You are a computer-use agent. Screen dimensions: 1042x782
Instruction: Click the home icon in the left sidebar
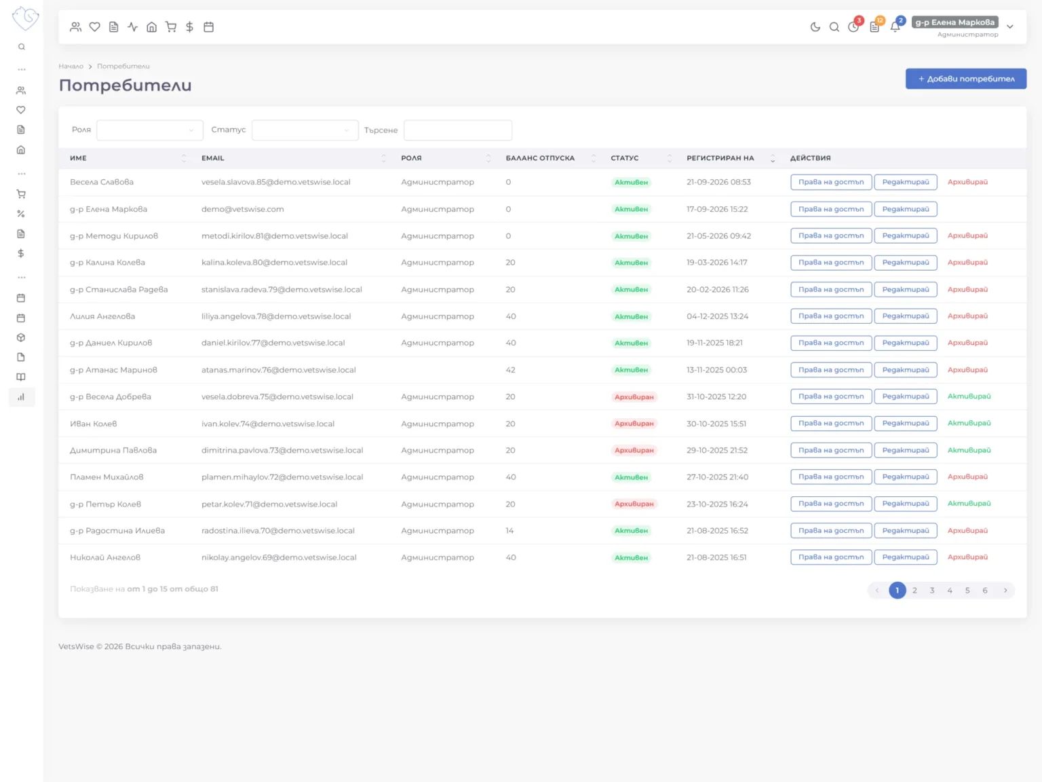pos(21,150)
